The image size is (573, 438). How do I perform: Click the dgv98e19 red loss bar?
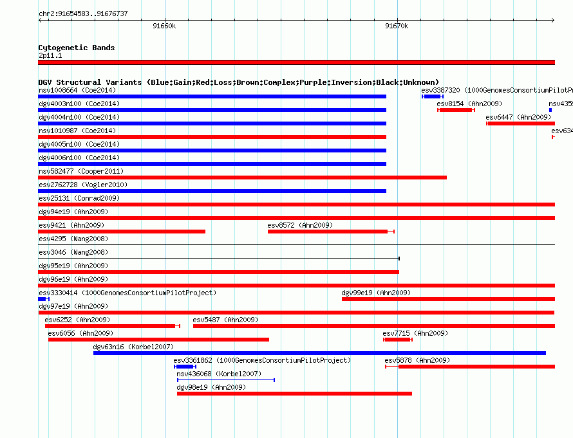click(294, 394)
